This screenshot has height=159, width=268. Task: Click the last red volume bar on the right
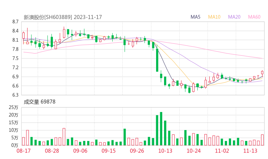pyautogui.click(x=262, y=140)
